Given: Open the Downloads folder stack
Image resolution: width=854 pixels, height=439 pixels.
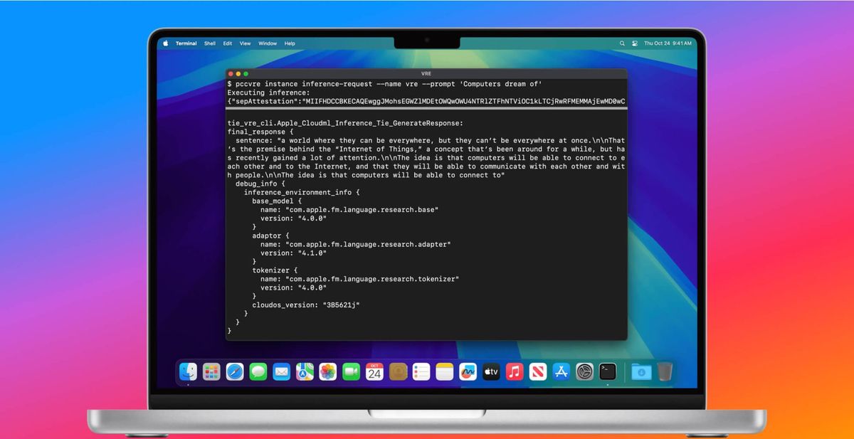Looking at the screenshot, I should [x=641, y=371].
